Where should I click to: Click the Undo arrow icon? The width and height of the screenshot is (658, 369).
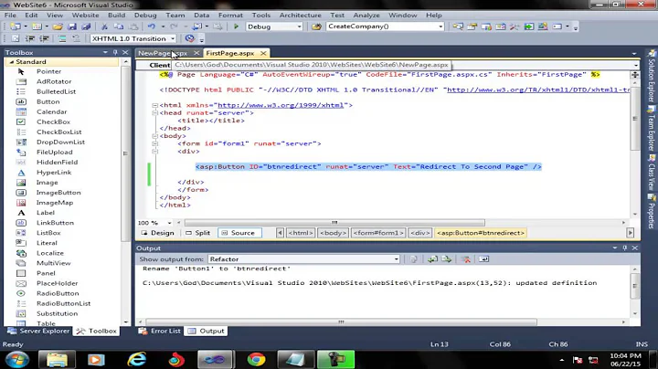pyautogui.click(x=151, y=26)
